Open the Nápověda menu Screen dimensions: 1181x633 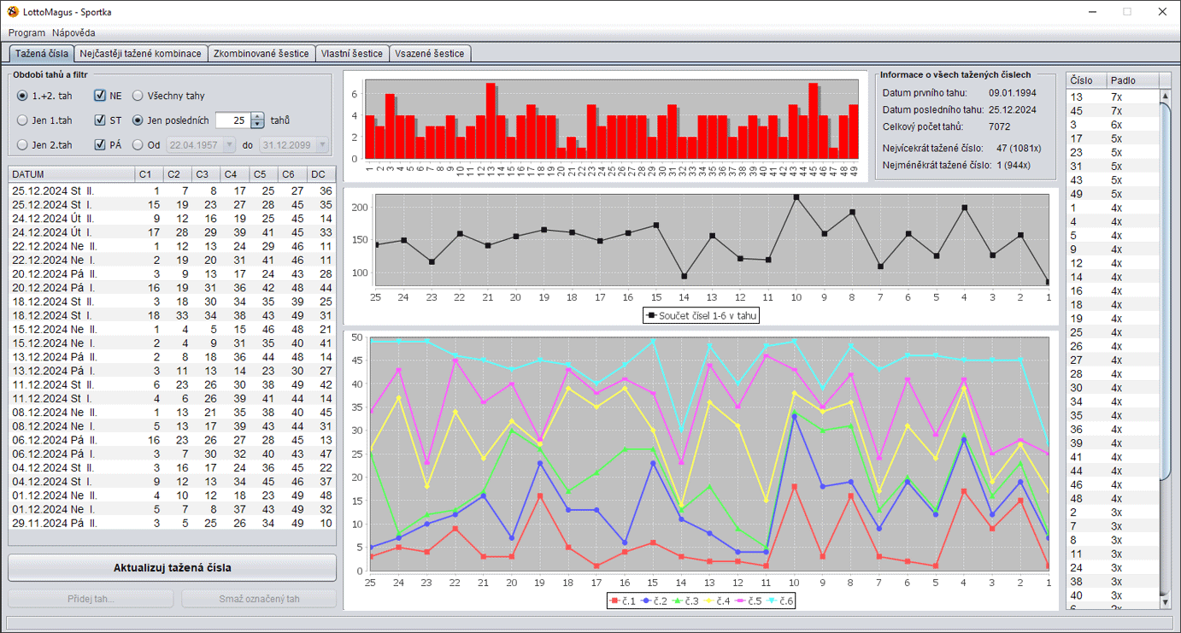point(73,32)
